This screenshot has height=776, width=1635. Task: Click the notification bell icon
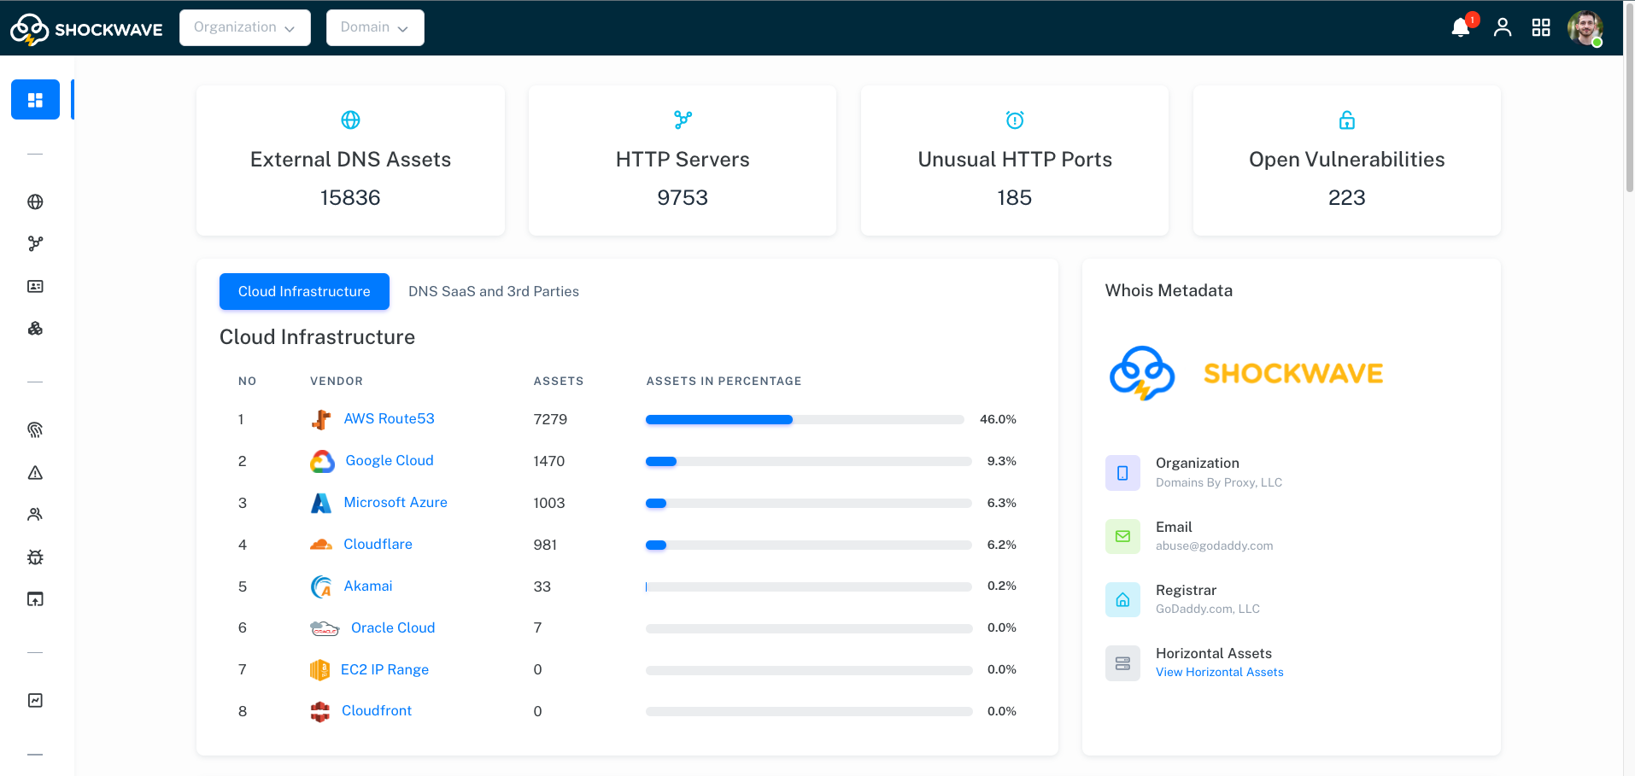pos(1461,28)
